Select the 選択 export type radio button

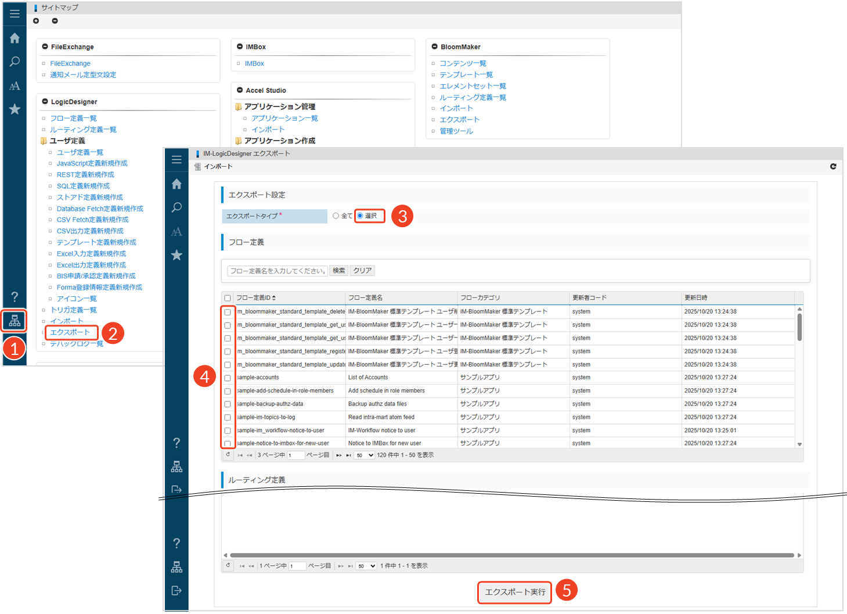click(360, 216)
